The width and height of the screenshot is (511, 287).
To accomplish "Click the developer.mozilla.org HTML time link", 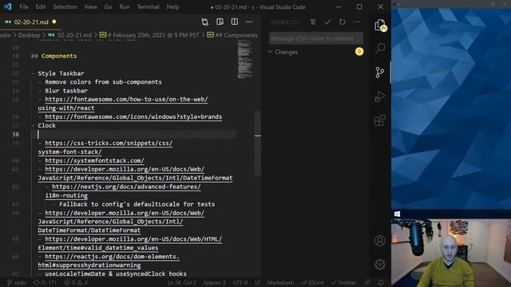I will (x=133, y=239).
